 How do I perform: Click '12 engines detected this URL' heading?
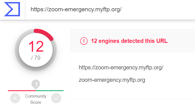(x=129, y=41)
